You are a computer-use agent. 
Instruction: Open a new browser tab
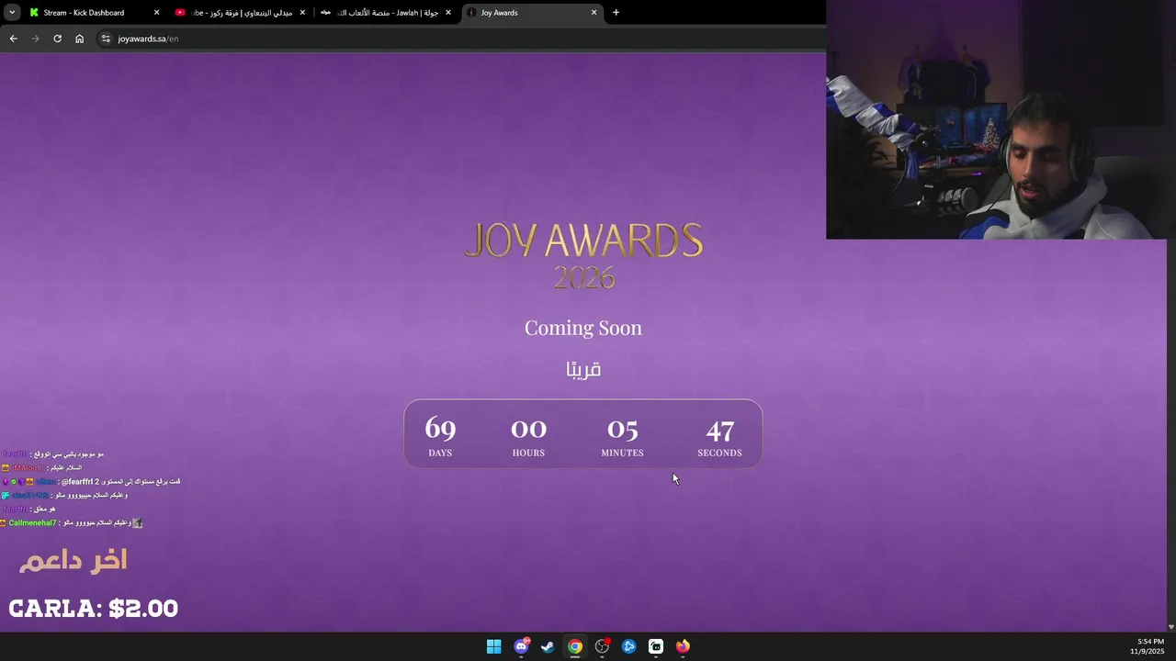tap(616, 13)
